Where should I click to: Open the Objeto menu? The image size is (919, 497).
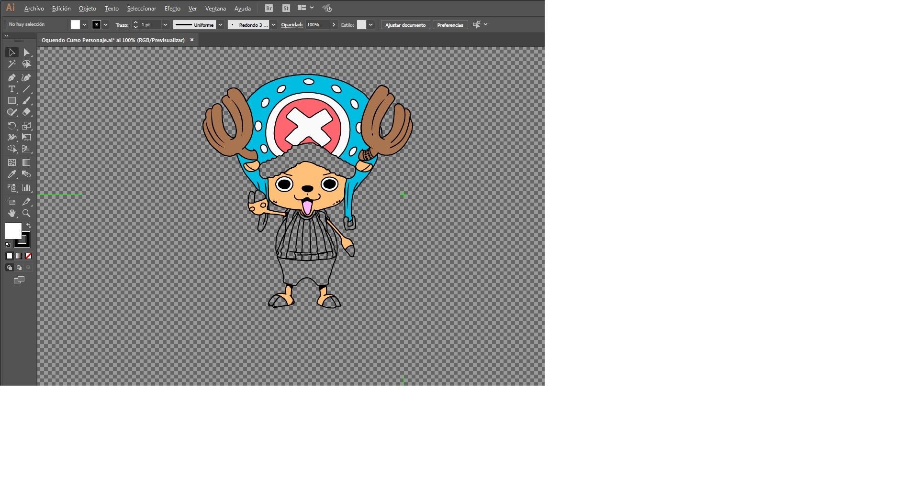click(88, 9)
